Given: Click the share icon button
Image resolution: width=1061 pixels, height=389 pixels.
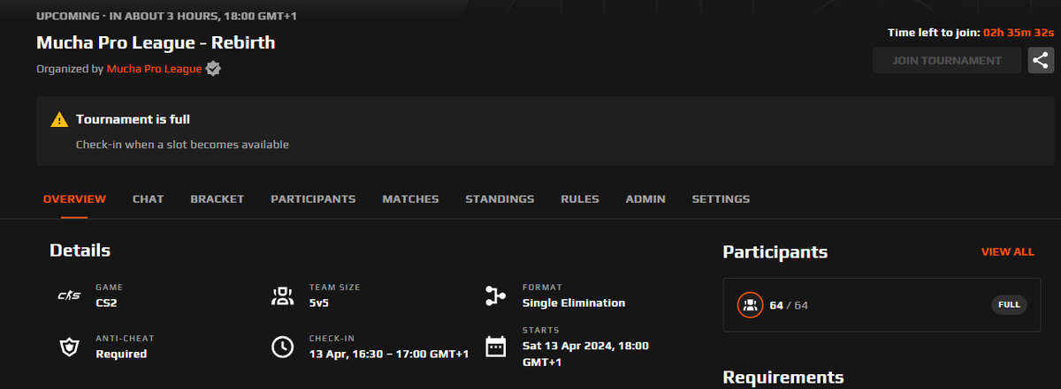Looking at the screenshot, I should 1041,61.
